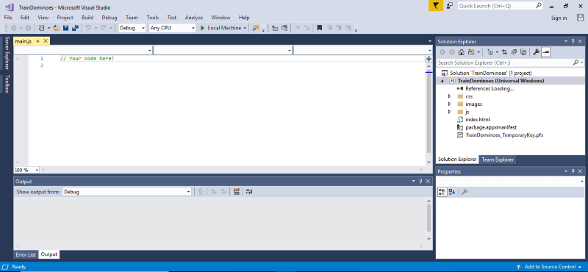Open the Any CPU platform dropdown
This screenshot has height=272, width=588.
[173, 28]
